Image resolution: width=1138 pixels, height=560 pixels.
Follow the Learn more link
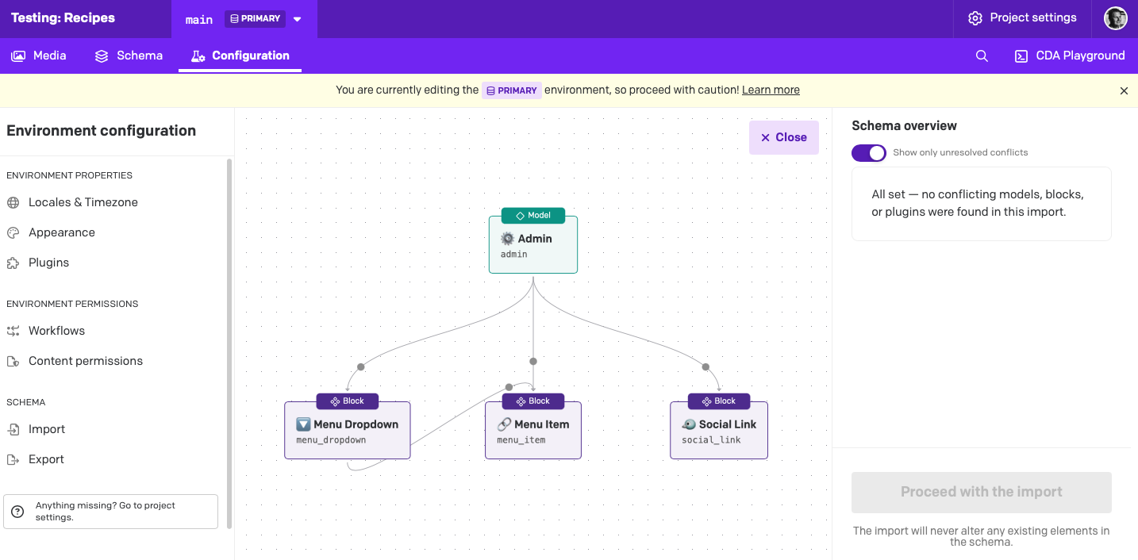pos(771,90)
